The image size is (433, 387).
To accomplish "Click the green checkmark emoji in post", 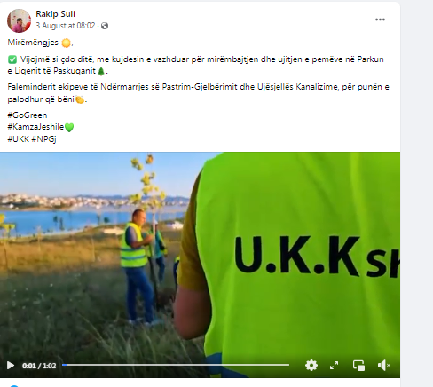I will (x=12, y=59).
